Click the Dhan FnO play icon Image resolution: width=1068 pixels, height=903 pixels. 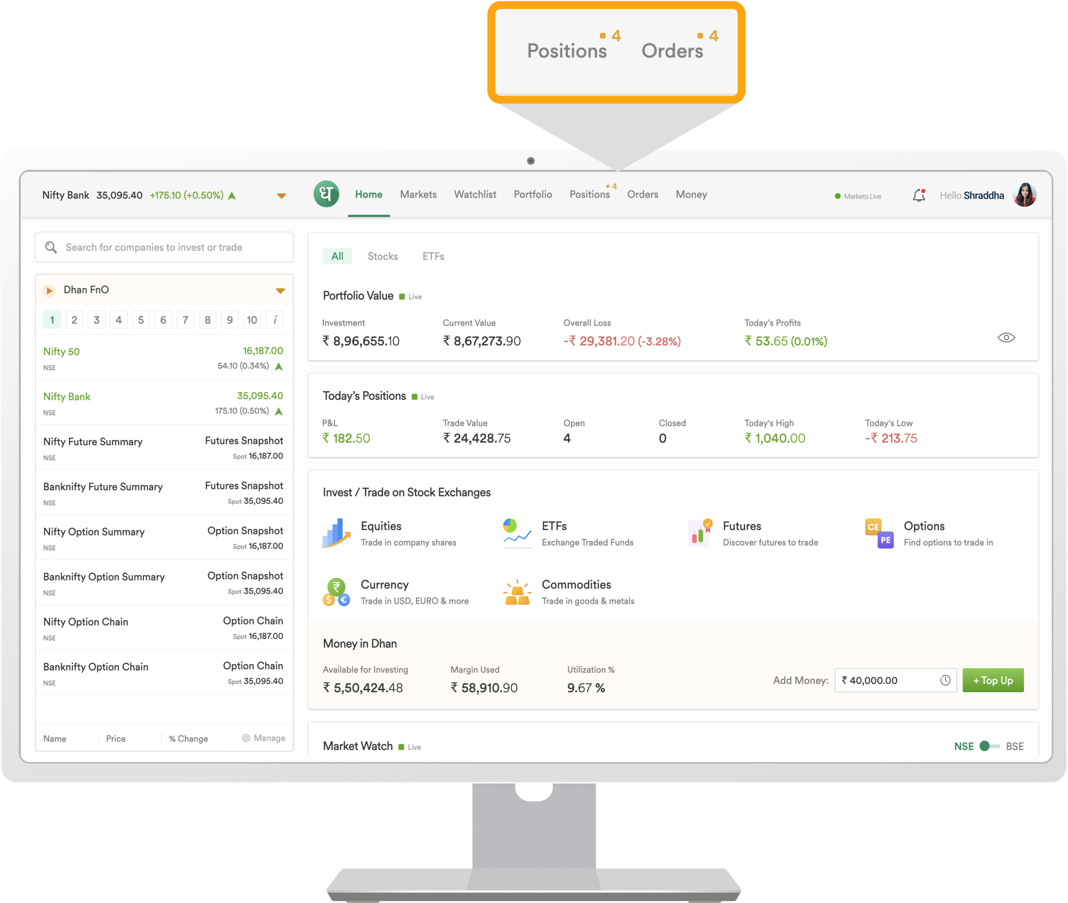49,290
